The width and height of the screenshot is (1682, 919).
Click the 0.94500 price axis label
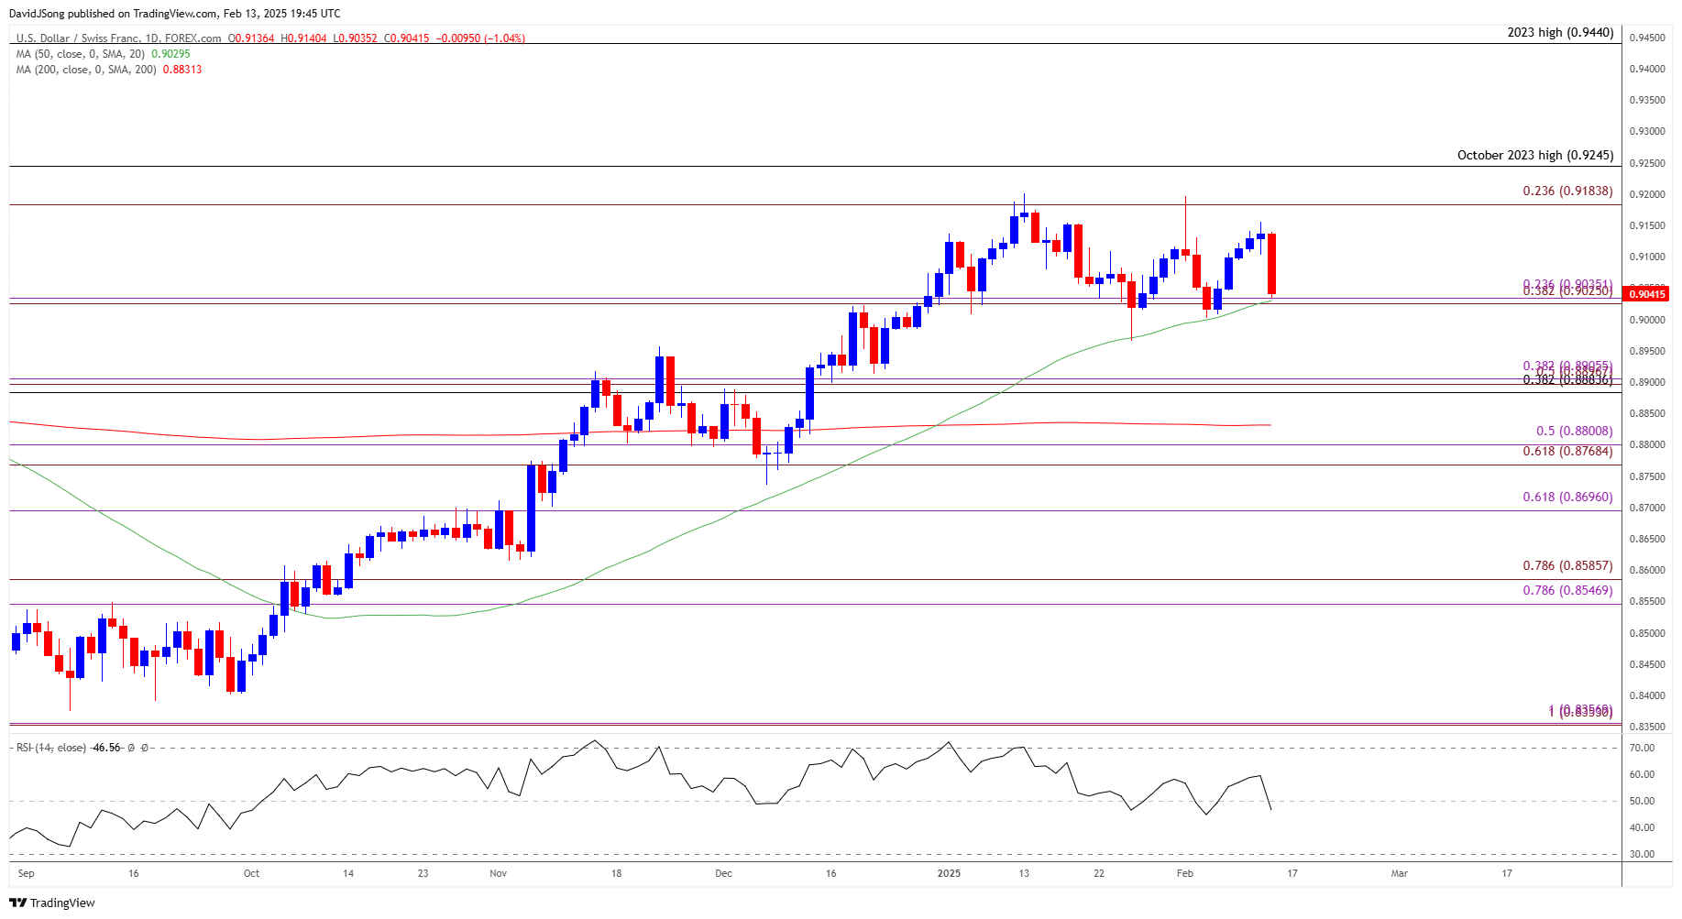coord(1647,38)
